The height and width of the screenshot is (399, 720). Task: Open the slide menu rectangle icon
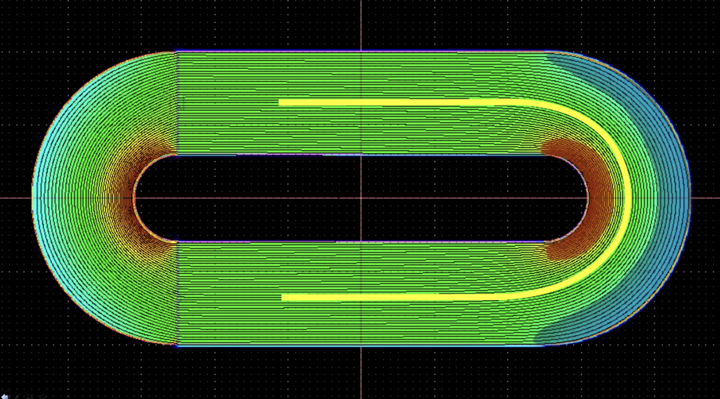click(30, 397)
